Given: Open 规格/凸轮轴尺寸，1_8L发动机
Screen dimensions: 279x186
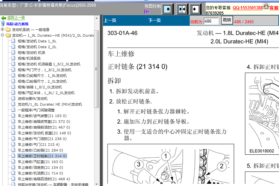Looking at the screenshot, I should tap(42, 76).
